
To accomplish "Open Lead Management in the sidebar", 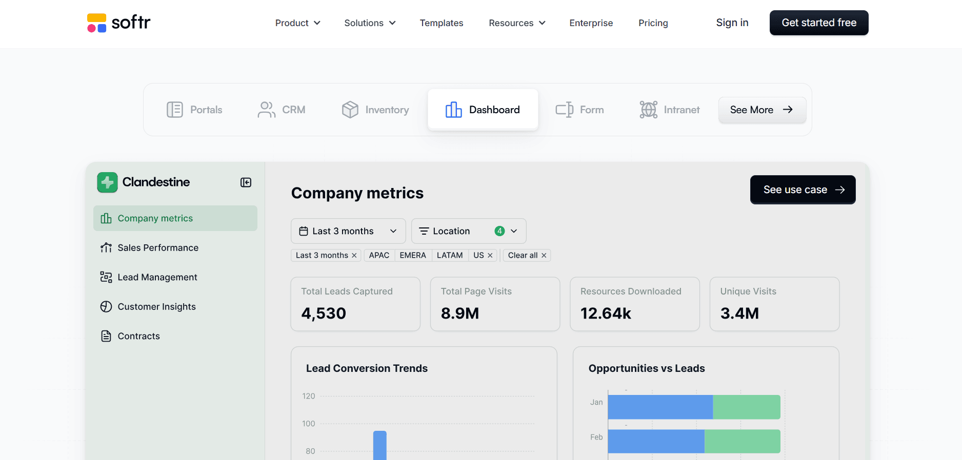I will (175, 277).
